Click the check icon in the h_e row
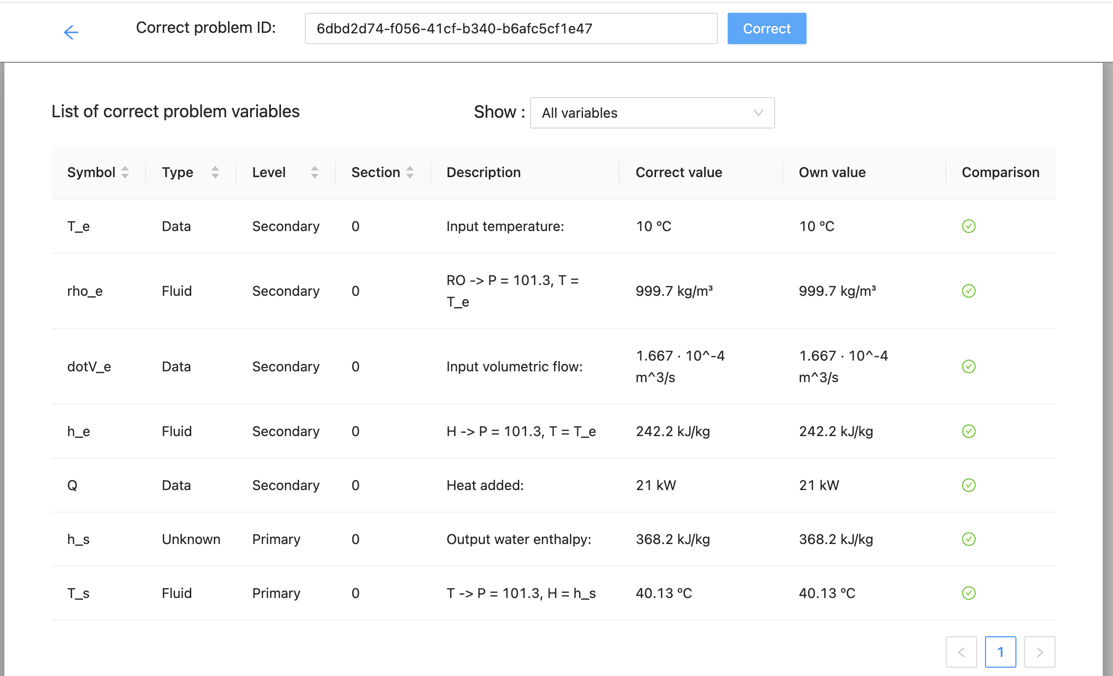Viewport: 1113px width, 676px height. tap(968, 431)
